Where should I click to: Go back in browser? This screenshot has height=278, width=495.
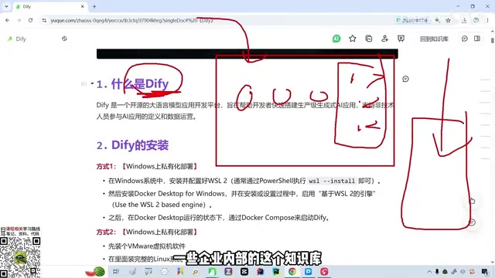tap(7, 20)
